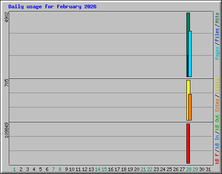Click day 21 on the x-axis

tap(143, 169)
